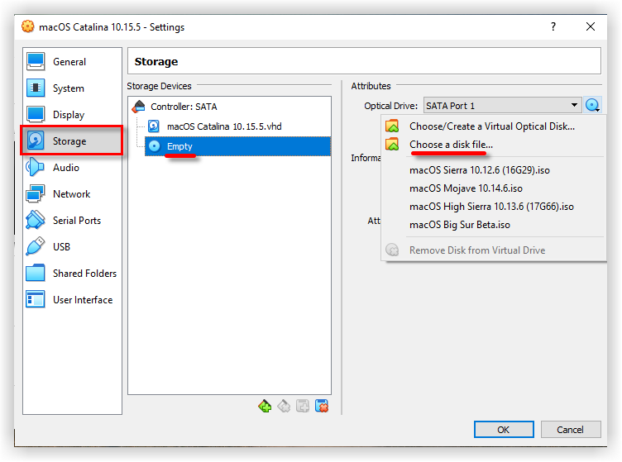This screenshot has height=462, width=622.
Task: Click the add storage controller icon
Action: (x=265, y=406)
